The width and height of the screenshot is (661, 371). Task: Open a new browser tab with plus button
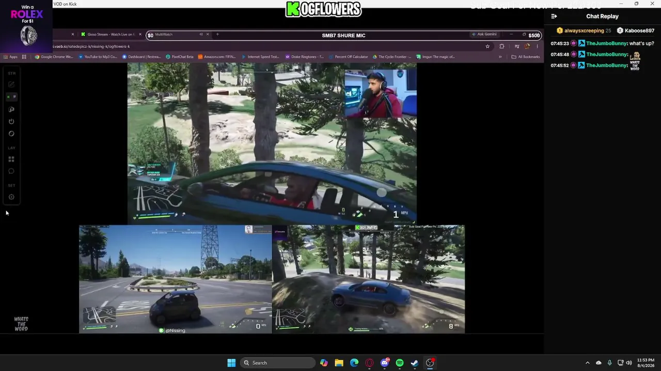pyautogui.click(x=217, y=35)
